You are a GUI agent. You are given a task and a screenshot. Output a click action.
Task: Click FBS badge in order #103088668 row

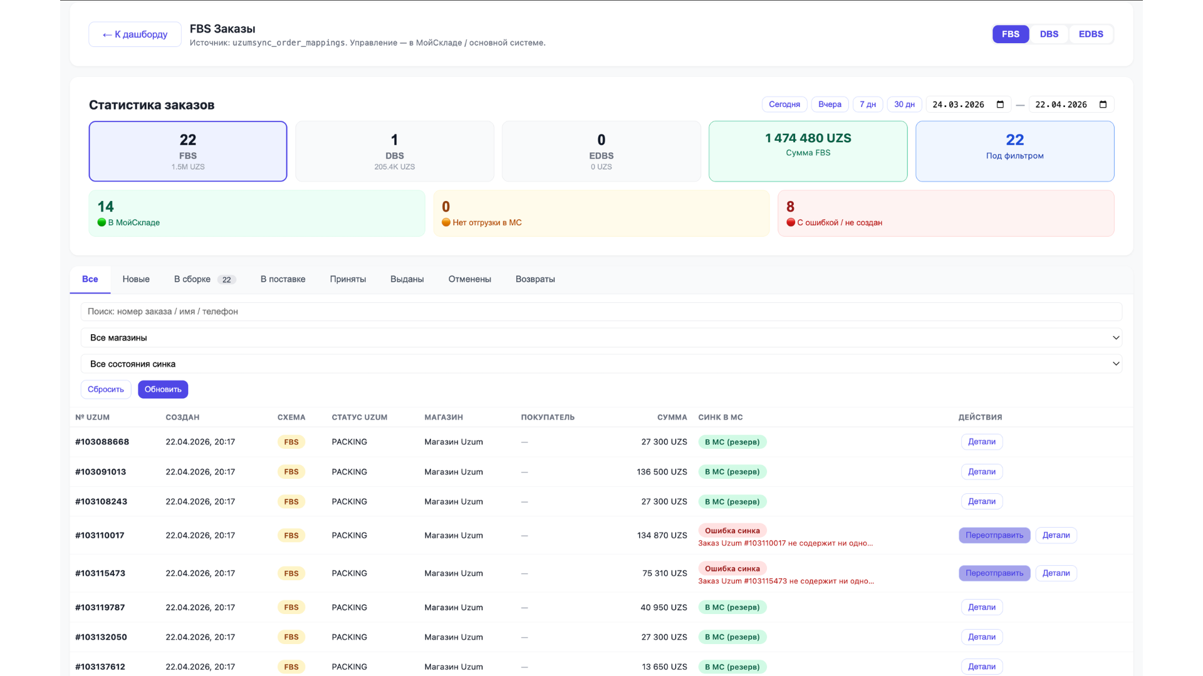coord(291,442)
